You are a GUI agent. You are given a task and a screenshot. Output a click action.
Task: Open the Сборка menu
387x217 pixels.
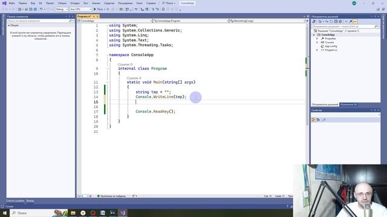[62, 3]
